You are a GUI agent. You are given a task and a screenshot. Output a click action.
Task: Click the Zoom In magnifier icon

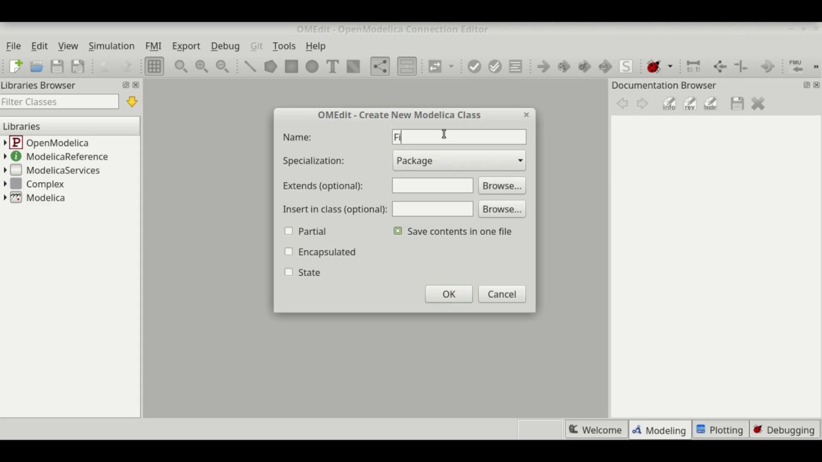[x=202, y=66]
